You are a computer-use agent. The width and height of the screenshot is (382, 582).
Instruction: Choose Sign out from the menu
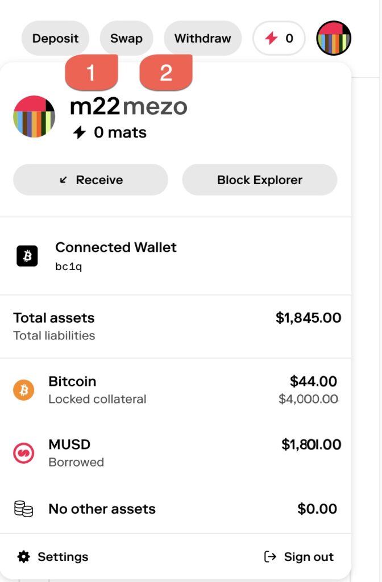(308, 557)
